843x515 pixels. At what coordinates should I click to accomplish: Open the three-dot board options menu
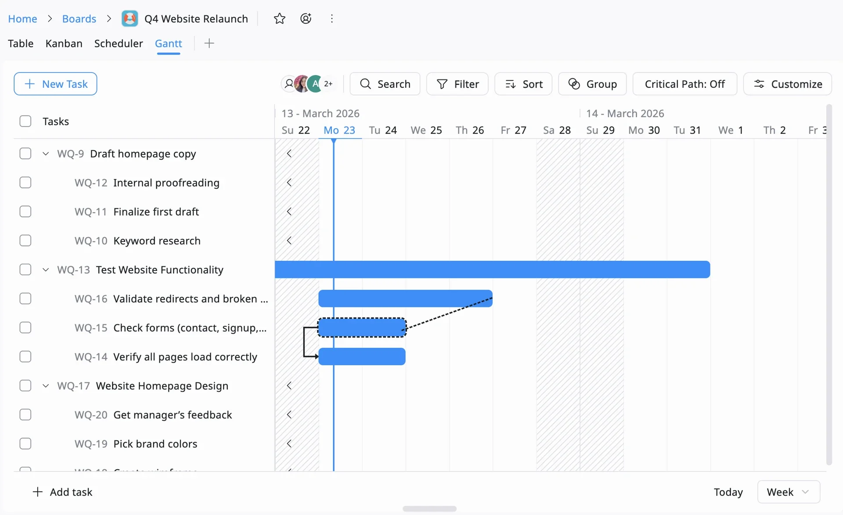click(x=332, y=18)
